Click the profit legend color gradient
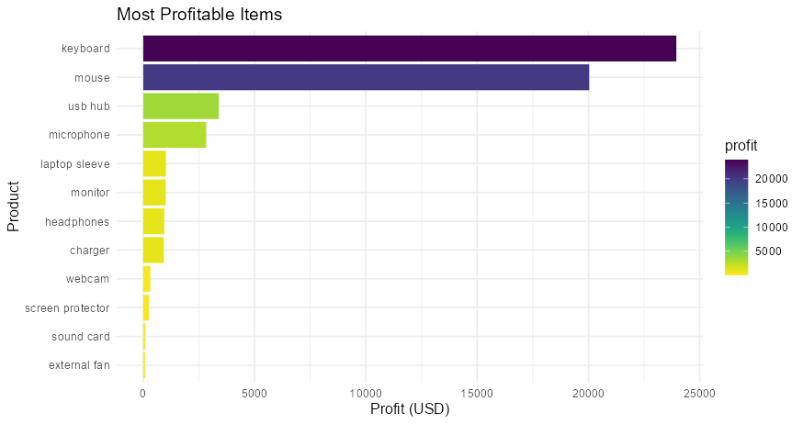 736,217
